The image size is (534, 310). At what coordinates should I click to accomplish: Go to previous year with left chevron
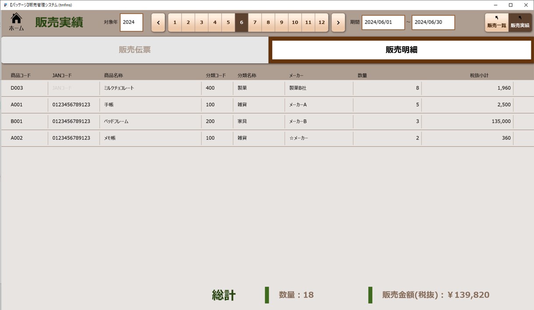point(158,23)
